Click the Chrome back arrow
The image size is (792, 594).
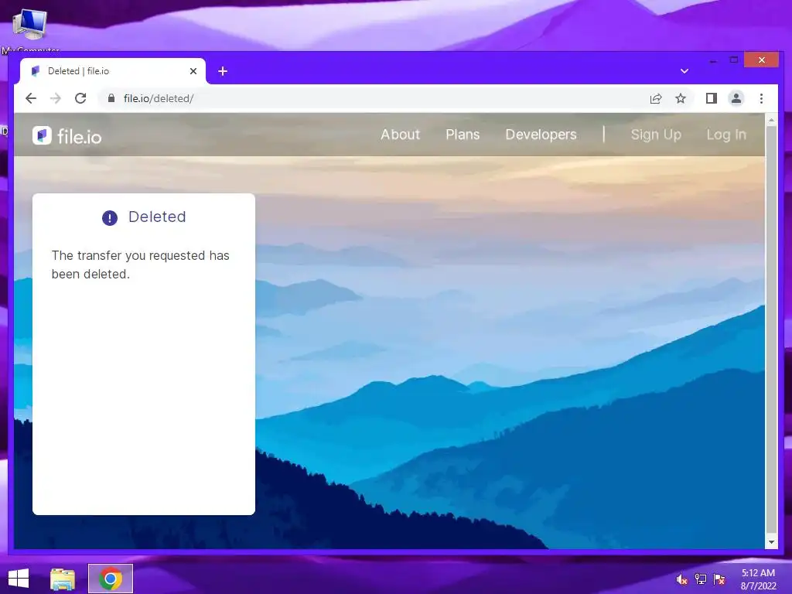coord(31,98)
